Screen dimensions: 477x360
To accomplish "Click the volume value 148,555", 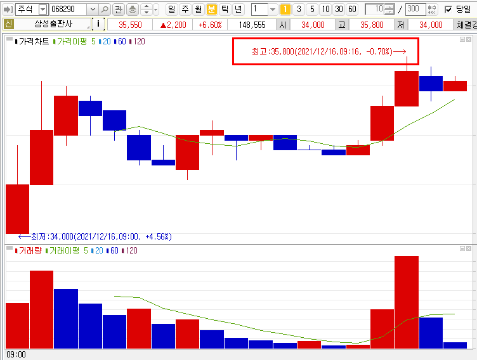I will (x=252, y=25).
